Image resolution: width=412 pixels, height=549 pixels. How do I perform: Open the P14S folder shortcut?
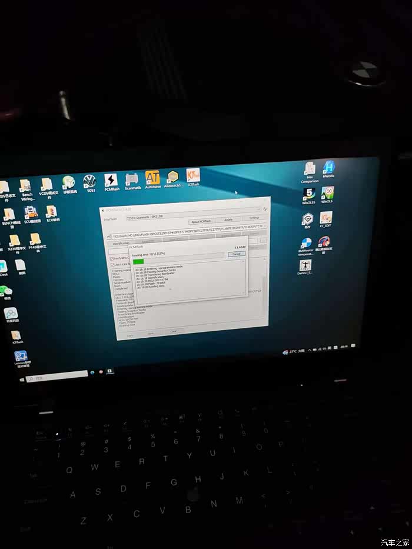point(36,242)
